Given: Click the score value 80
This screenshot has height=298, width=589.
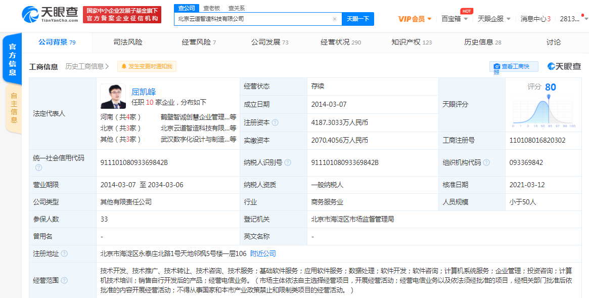Looking at the screenshot, I should tap(550, 87).
